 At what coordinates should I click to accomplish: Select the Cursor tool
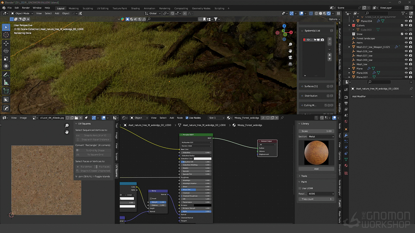(x=6, y=35)
